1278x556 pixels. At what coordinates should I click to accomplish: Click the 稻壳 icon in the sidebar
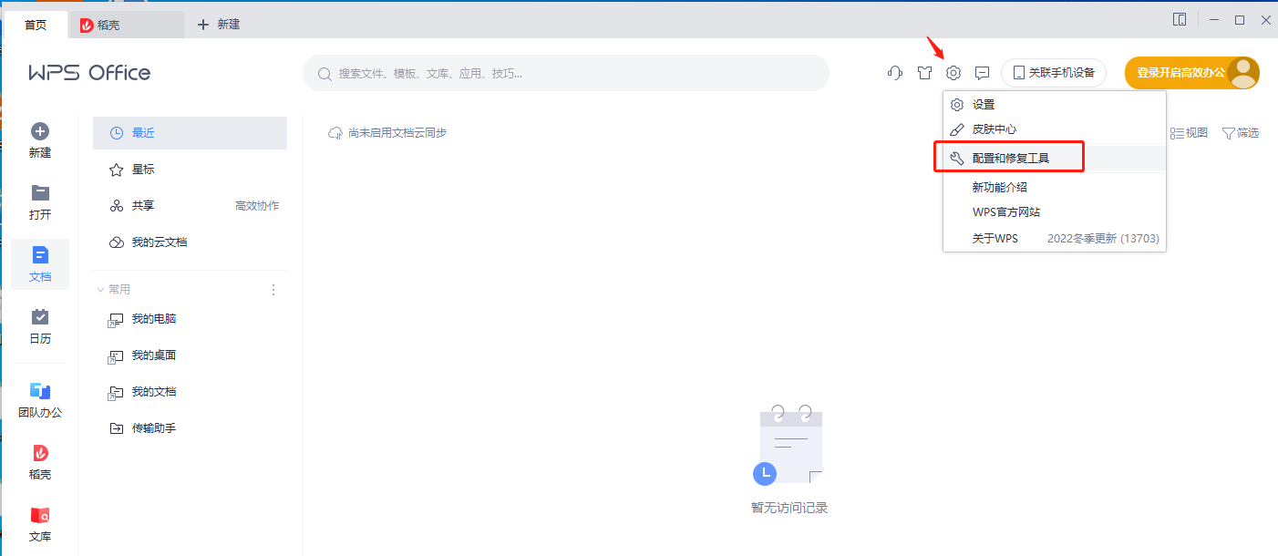tap(40, 460)
